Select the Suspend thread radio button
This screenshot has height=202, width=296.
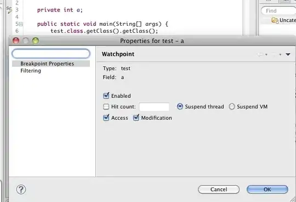[x=180, y=107]
